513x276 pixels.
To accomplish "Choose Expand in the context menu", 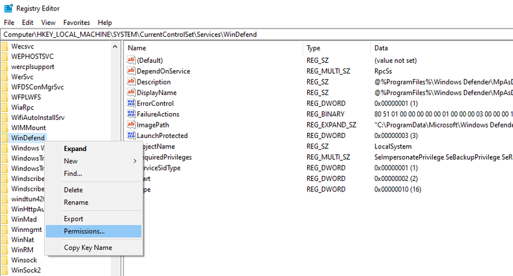I will click(75, 149).
